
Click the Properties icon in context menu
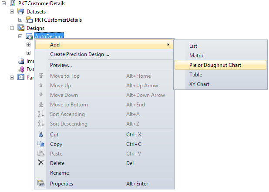41,184
